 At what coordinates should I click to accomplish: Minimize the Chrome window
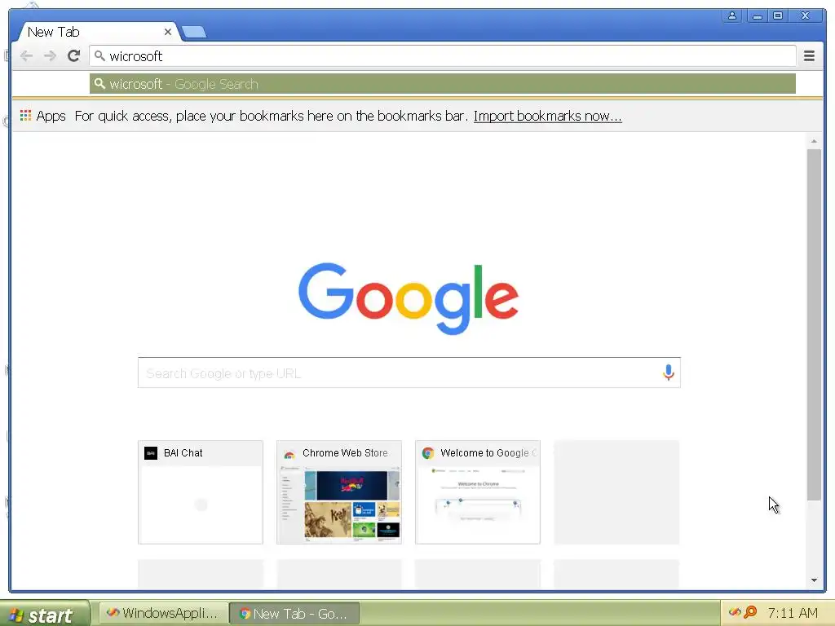click(757, 16)
